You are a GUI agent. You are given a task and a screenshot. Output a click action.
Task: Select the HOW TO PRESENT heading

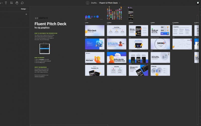pyautogui.click(x=39, y=58)
